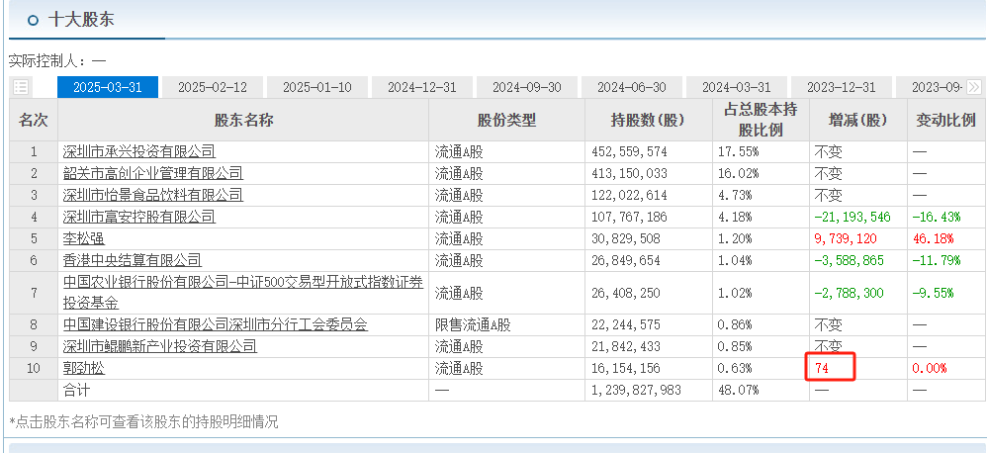
Task: Click the 十大股东 section heading
Action: (x=81, y=20)
